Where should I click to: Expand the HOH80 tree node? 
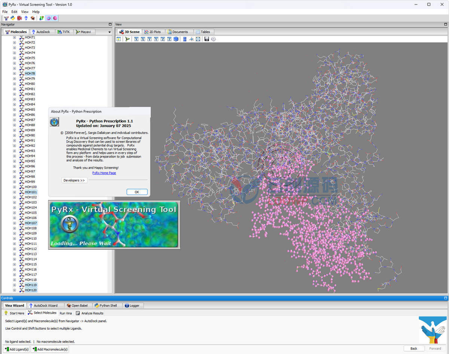[15, 84]
